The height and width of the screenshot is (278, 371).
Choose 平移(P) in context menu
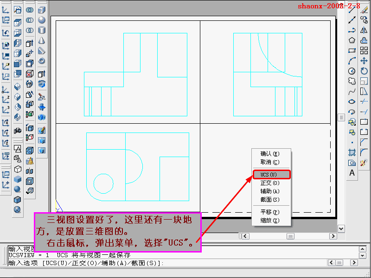pos(270,212)
